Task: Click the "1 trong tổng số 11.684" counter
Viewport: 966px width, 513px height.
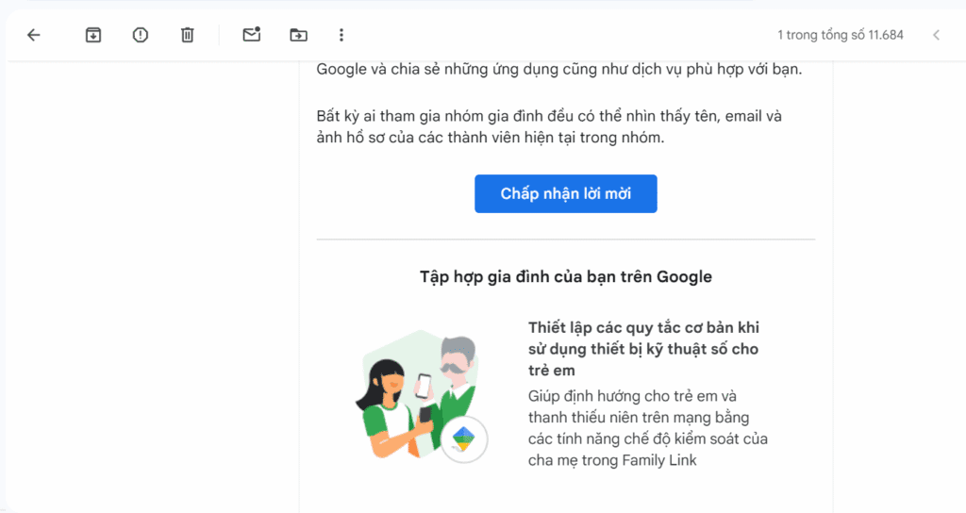Action: [x=841, y=35]
